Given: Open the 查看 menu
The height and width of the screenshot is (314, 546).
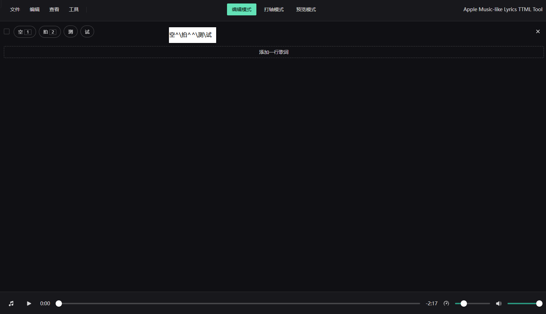Looking at the screenshot, I should tap(54, 9).
